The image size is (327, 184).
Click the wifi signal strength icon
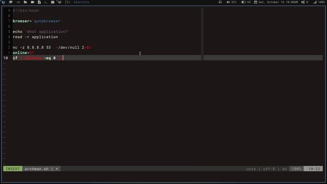pyautogui.click(x=315, y=2)
